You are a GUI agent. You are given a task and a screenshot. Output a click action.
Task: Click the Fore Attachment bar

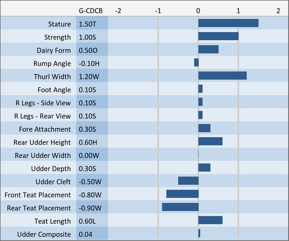click(204, 128)
